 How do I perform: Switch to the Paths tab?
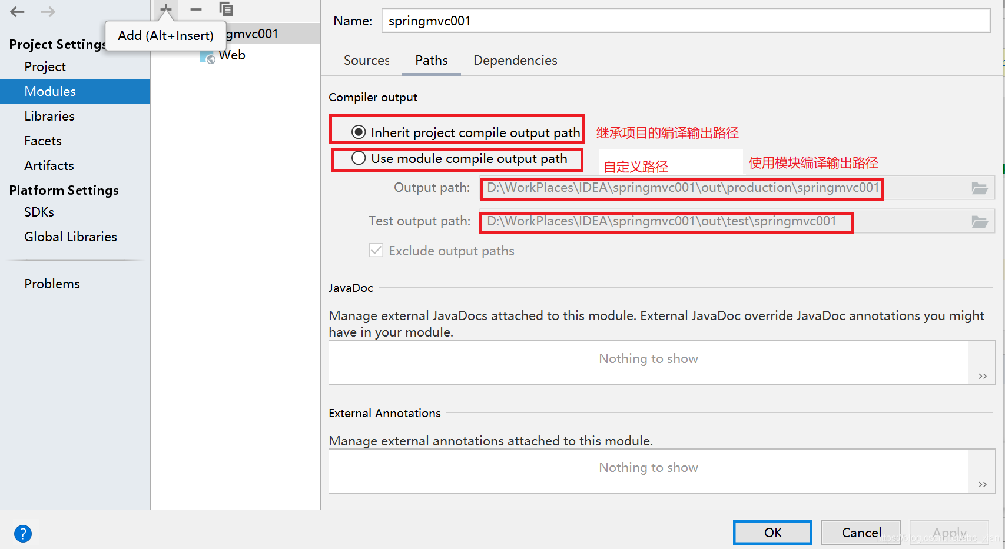click(x=432, y=61)
